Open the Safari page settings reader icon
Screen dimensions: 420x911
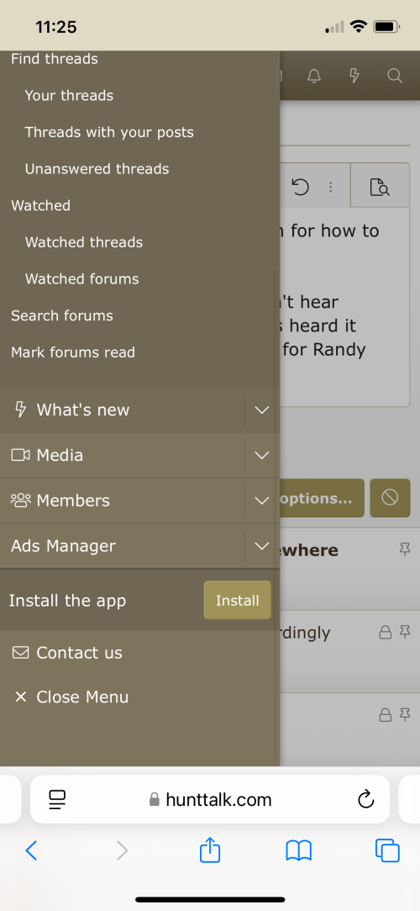[x=57, y=799]
